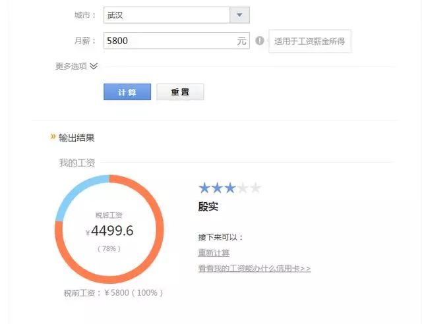Click the monthly salary input field

177,41
